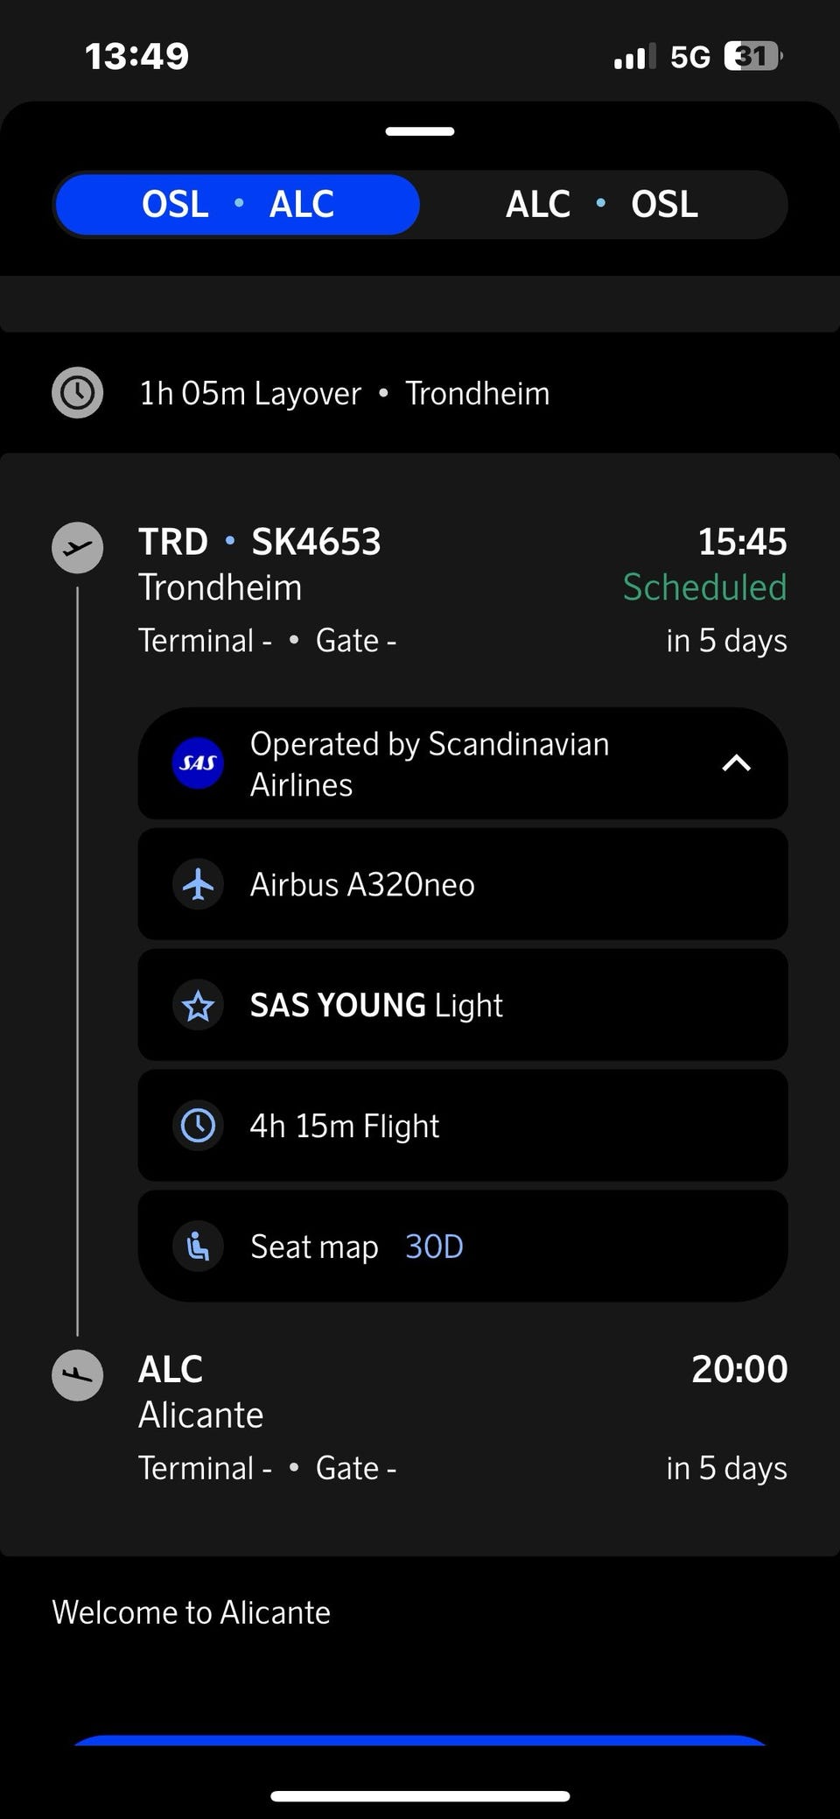Collapse the Operated by Scandinavian Airlines section
840x1819 pixels.
click(736, 763)
